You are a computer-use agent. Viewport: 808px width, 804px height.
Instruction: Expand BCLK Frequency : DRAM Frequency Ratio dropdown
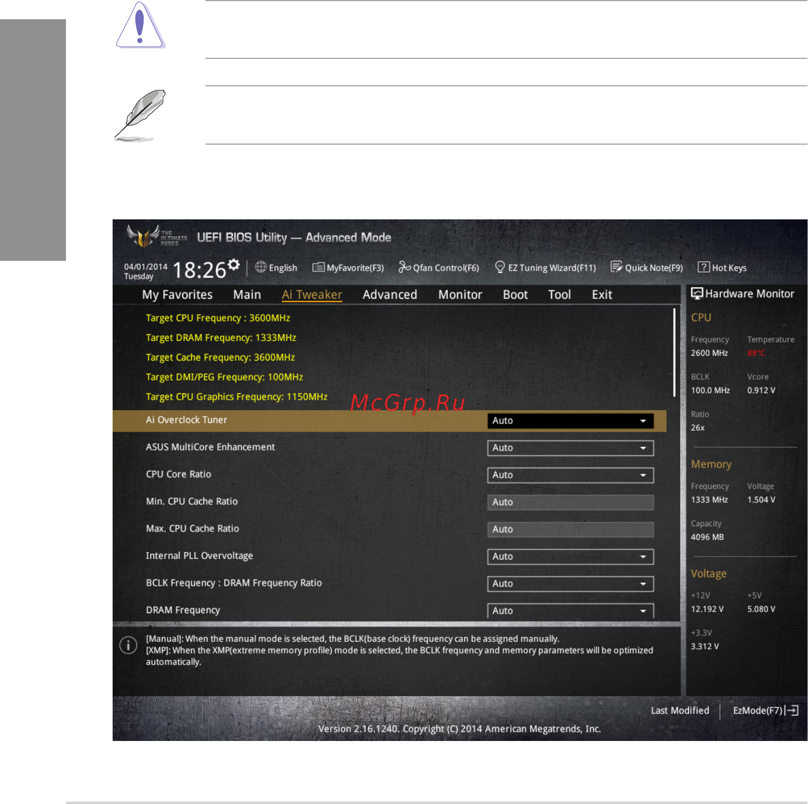tap(570, 583)
